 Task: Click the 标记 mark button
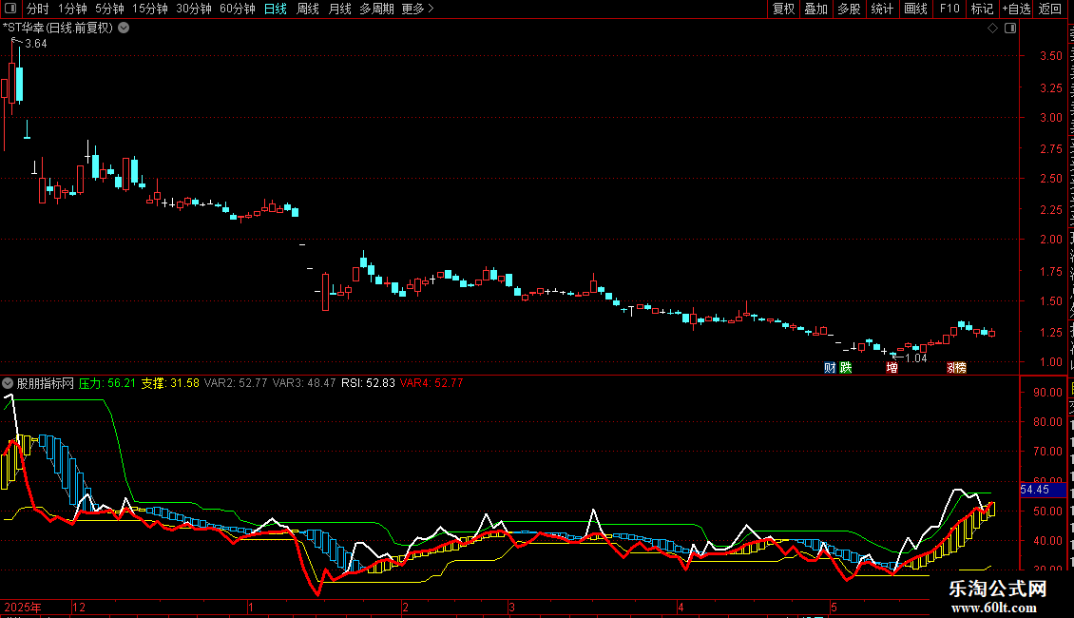pyautogui.click(x=982, y=9)
